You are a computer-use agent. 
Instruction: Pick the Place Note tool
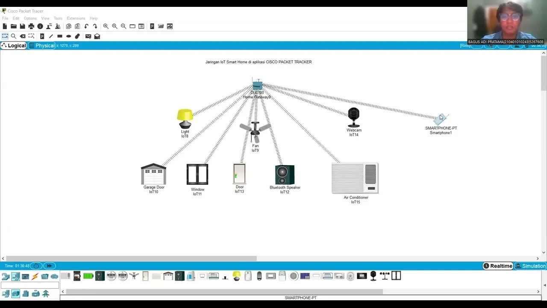(x=42, y=36)
